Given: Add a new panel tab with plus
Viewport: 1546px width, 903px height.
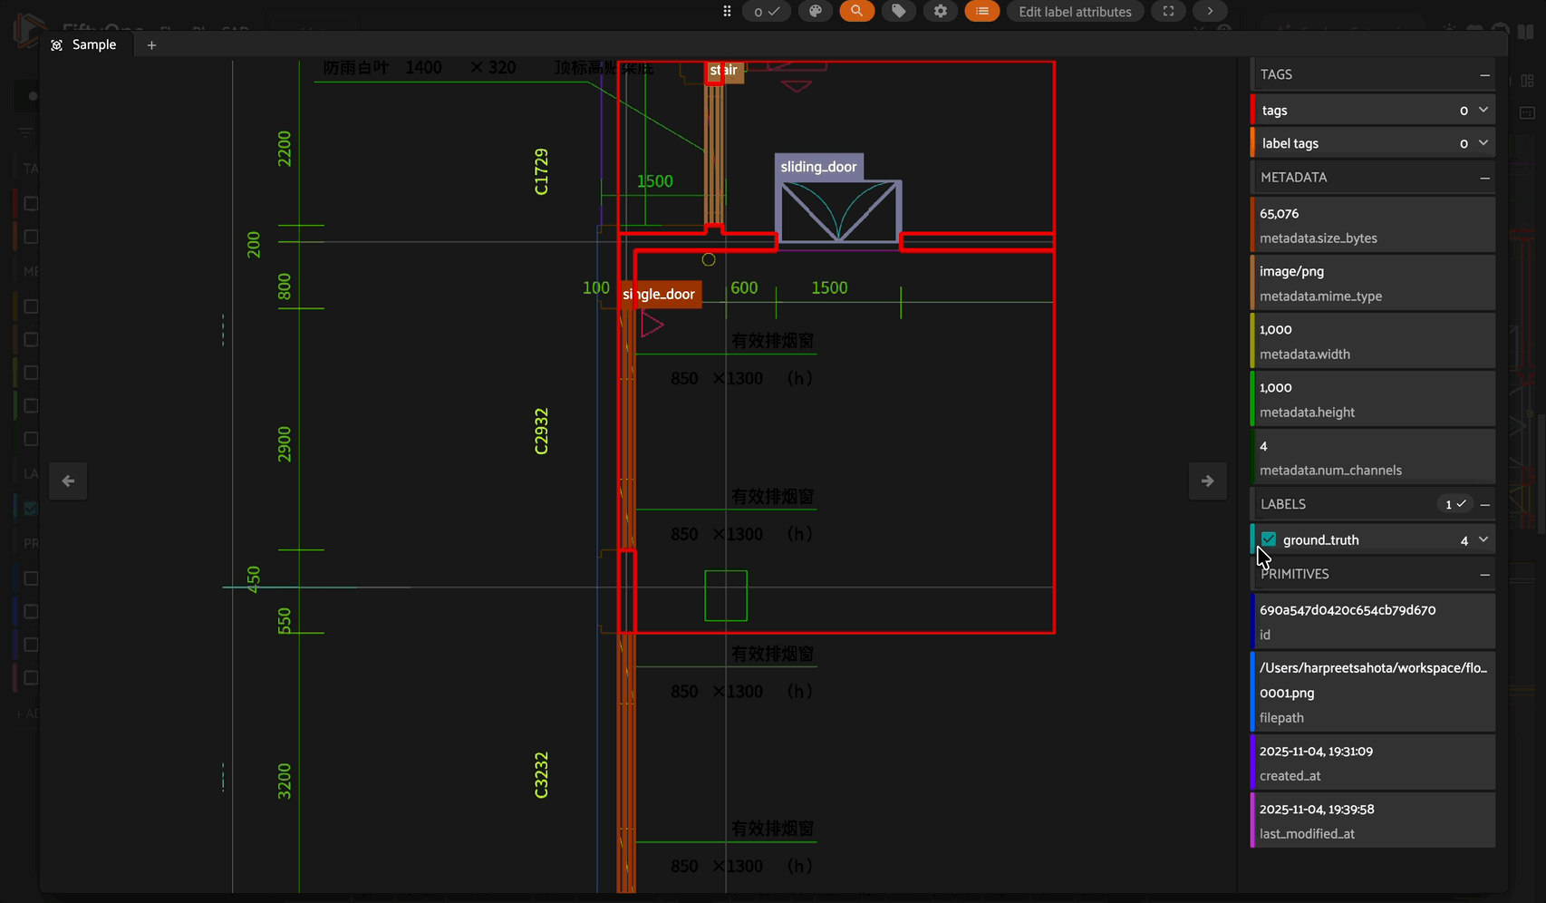Looking at the screenshot, I should point(151,45).
